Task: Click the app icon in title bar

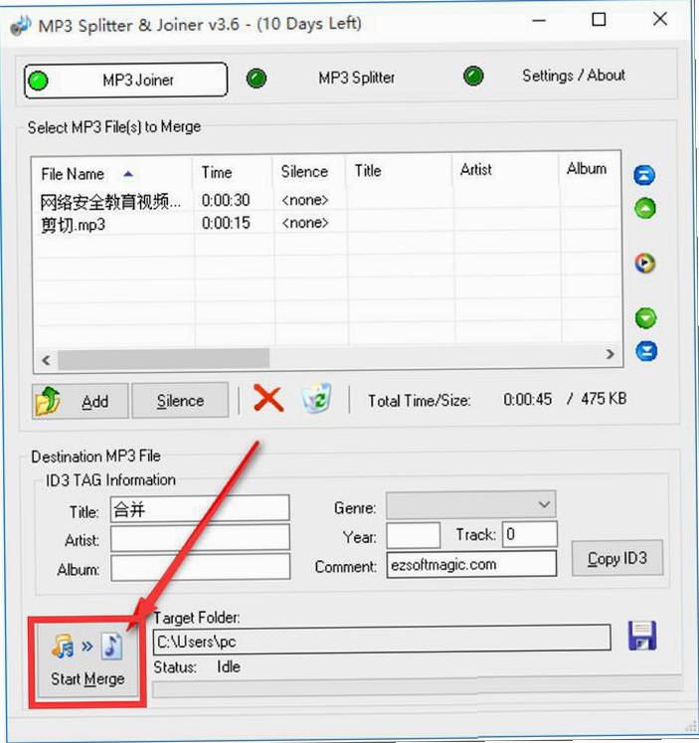Action: (x=20, y=25)
